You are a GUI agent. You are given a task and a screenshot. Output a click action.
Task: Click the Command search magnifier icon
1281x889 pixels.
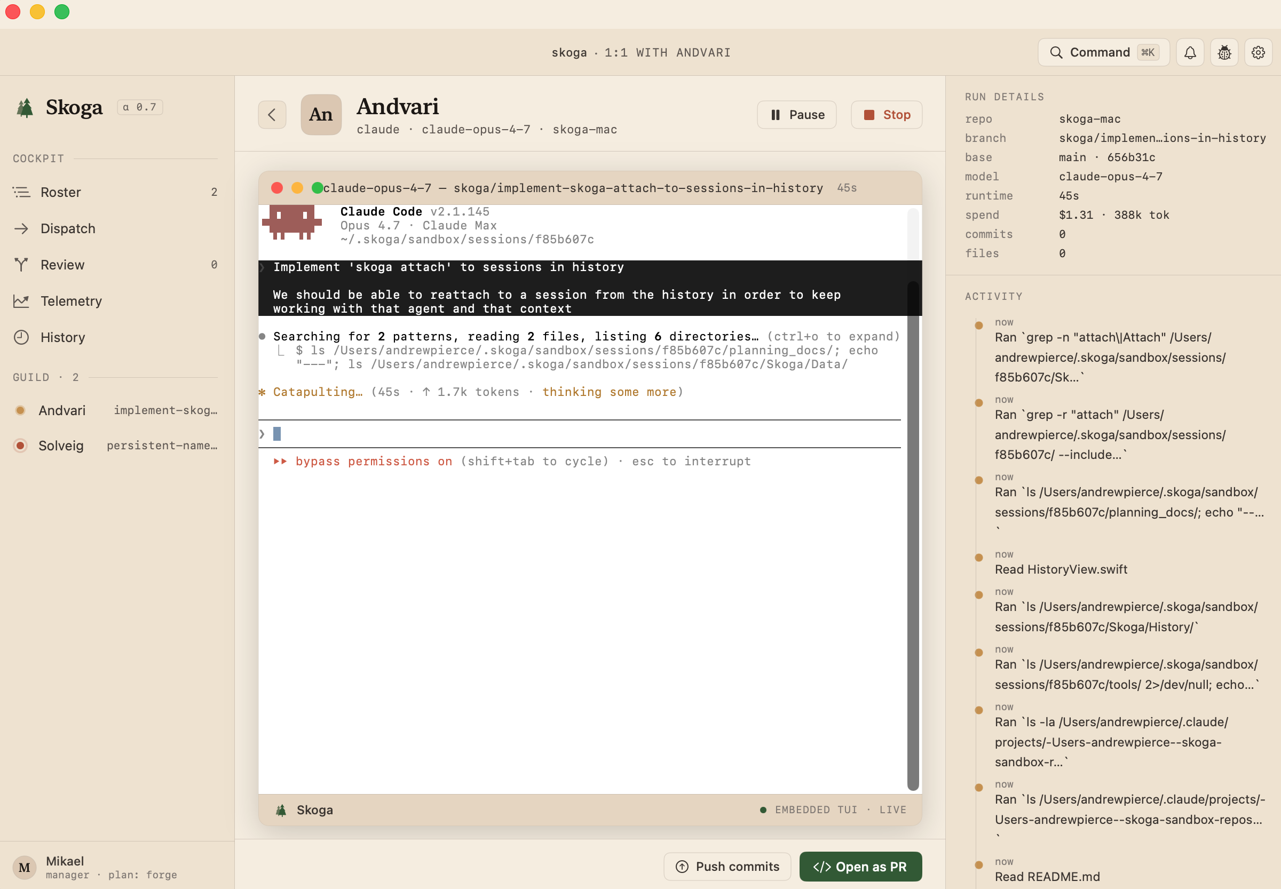1055,52
